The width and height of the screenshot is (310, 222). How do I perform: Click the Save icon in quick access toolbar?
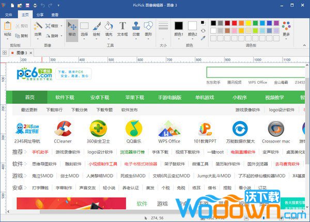[27, 5]
